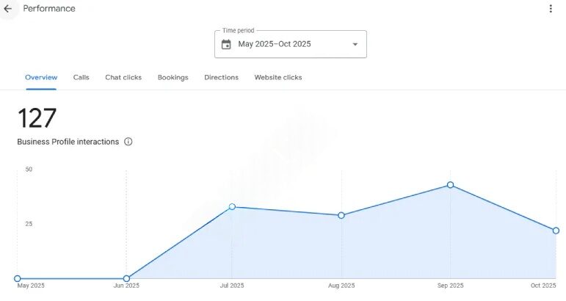
Task: Click the Jun 2025 data point
Action: (x=126, y=278)
